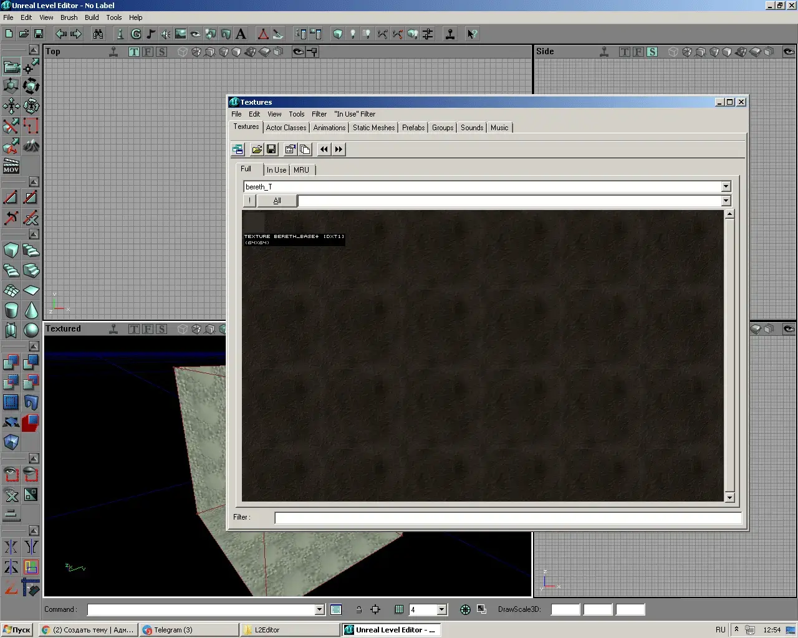Open the Matinee MOV tool
The width and height of the screenshot is (798, 638).
[x=11, y=166]
